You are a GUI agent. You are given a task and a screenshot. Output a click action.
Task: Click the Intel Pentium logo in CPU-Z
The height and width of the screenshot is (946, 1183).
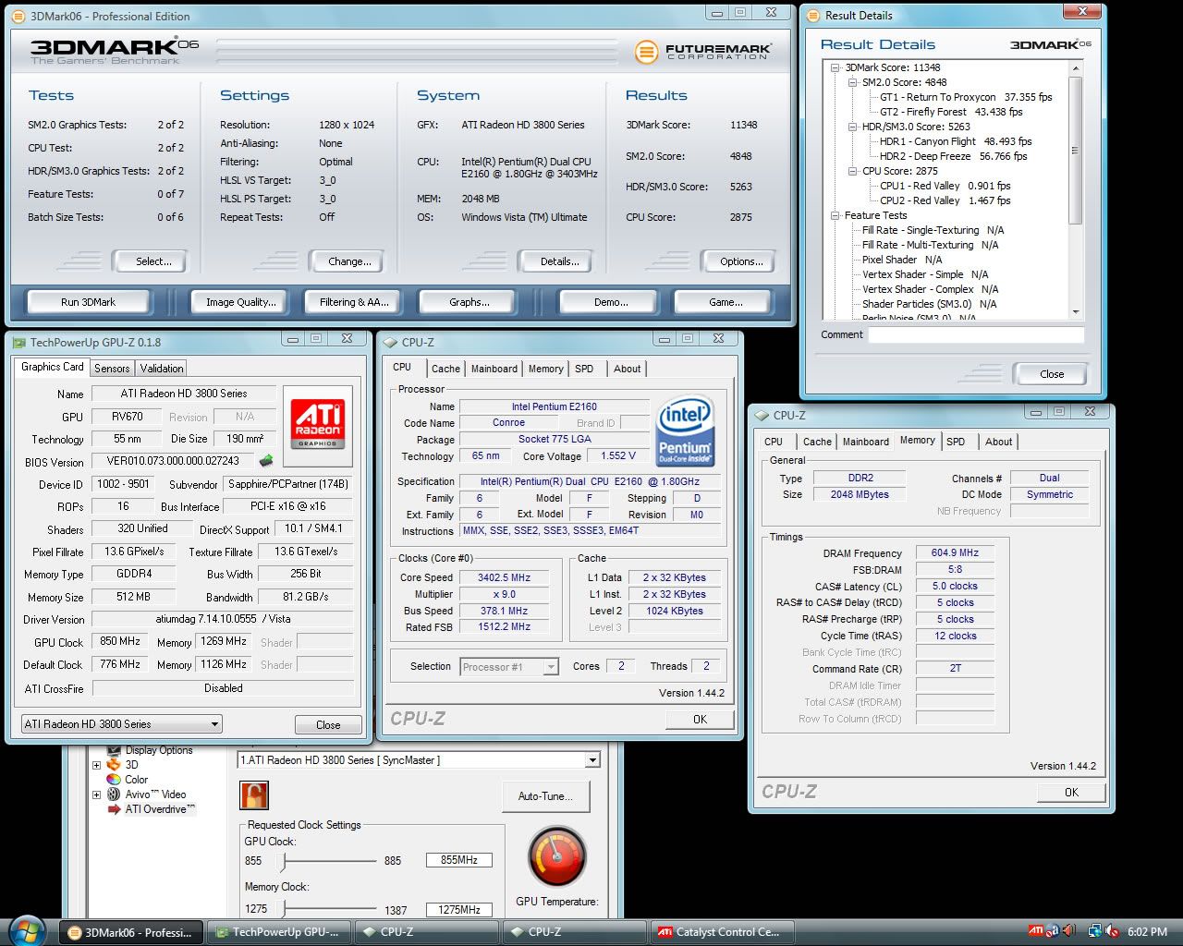[x=684, y=431]
